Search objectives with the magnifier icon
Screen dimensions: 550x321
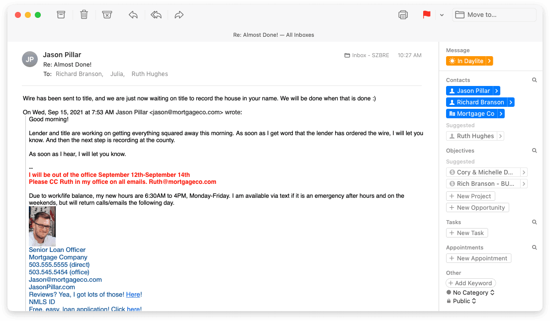click(534, 151)
